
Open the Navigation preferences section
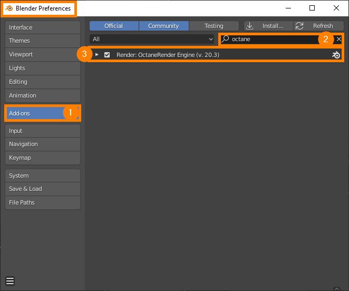tap(43, 144)
